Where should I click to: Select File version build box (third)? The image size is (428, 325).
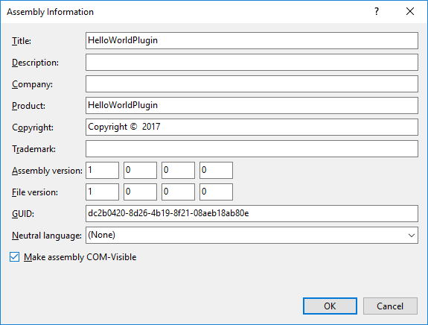[x=178, y=192]
